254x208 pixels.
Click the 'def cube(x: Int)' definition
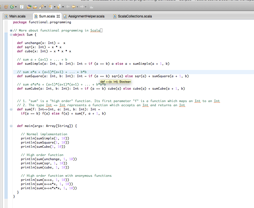44,51
